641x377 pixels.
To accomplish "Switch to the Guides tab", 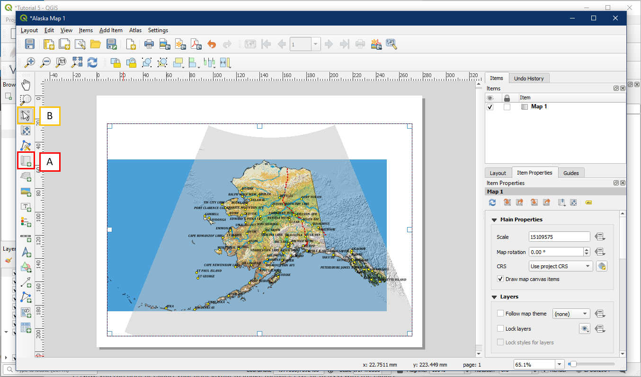I will tap(571, 173).
